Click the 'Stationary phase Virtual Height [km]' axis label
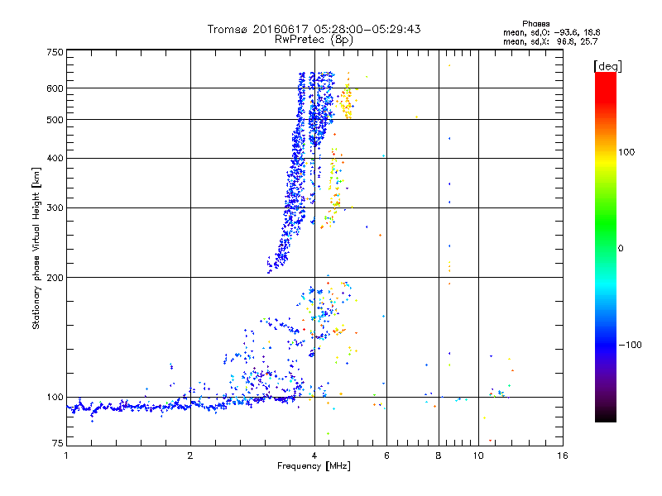Image resolution: width=662 pixels, height=496 pixels. [x=36, y=249]
